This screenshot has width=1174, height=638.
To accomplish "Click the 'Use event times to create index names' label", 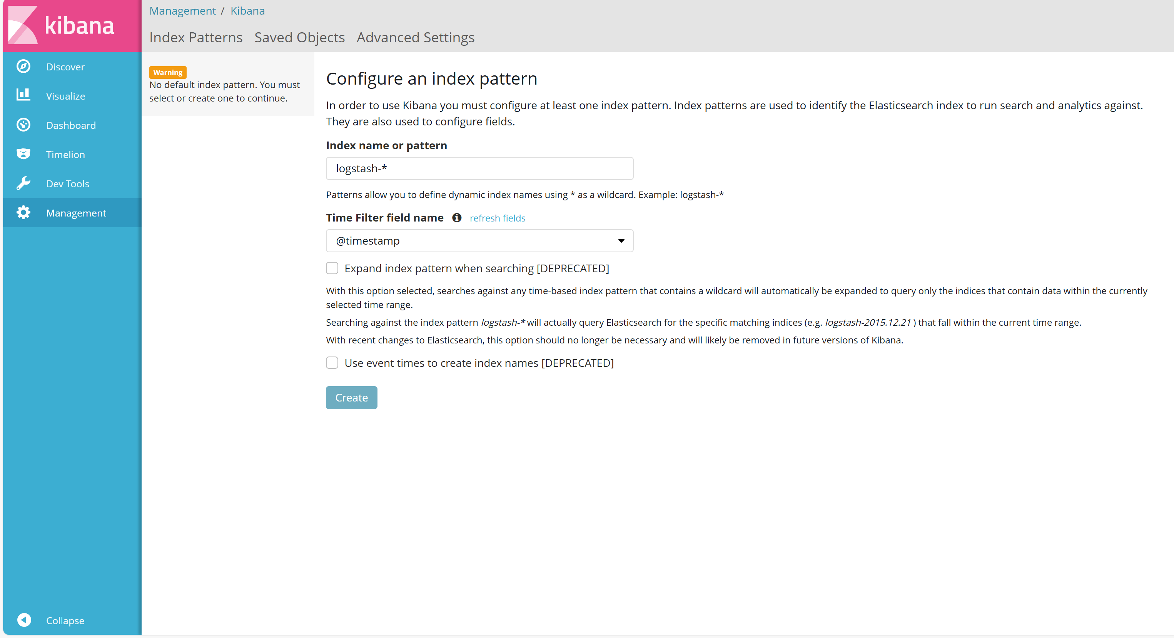I will click(x=479, y=363).
